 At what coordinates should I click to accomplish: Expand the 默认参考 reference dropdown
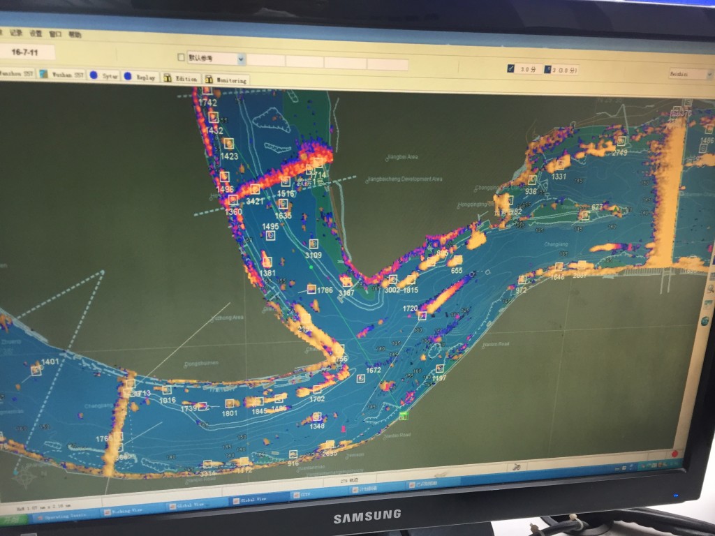[241, 59]
